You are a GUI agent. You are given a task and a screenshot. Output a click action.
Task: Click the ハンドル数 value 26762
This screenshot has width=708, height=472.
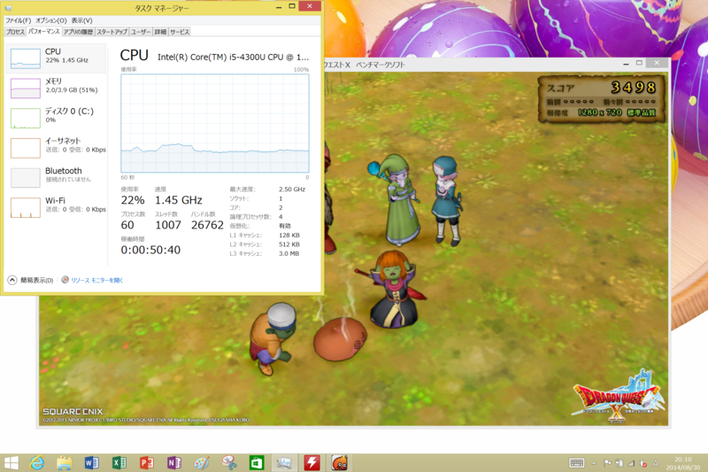207,225
